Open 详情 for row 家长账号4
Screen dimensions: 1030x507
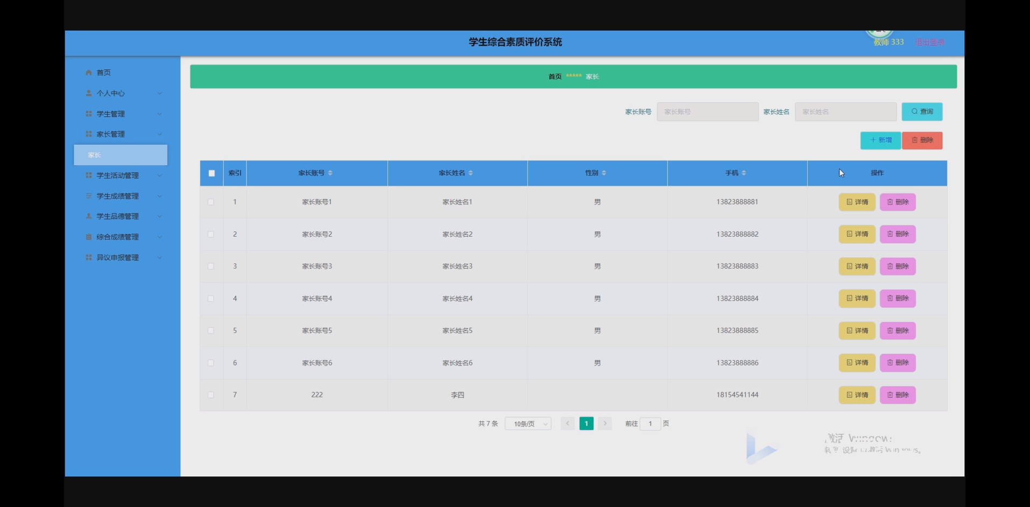coord(857,298)
